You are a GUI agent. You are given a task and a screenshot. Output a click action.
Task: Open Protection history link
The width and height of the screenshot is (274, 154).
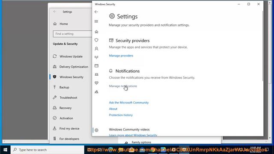121,115
